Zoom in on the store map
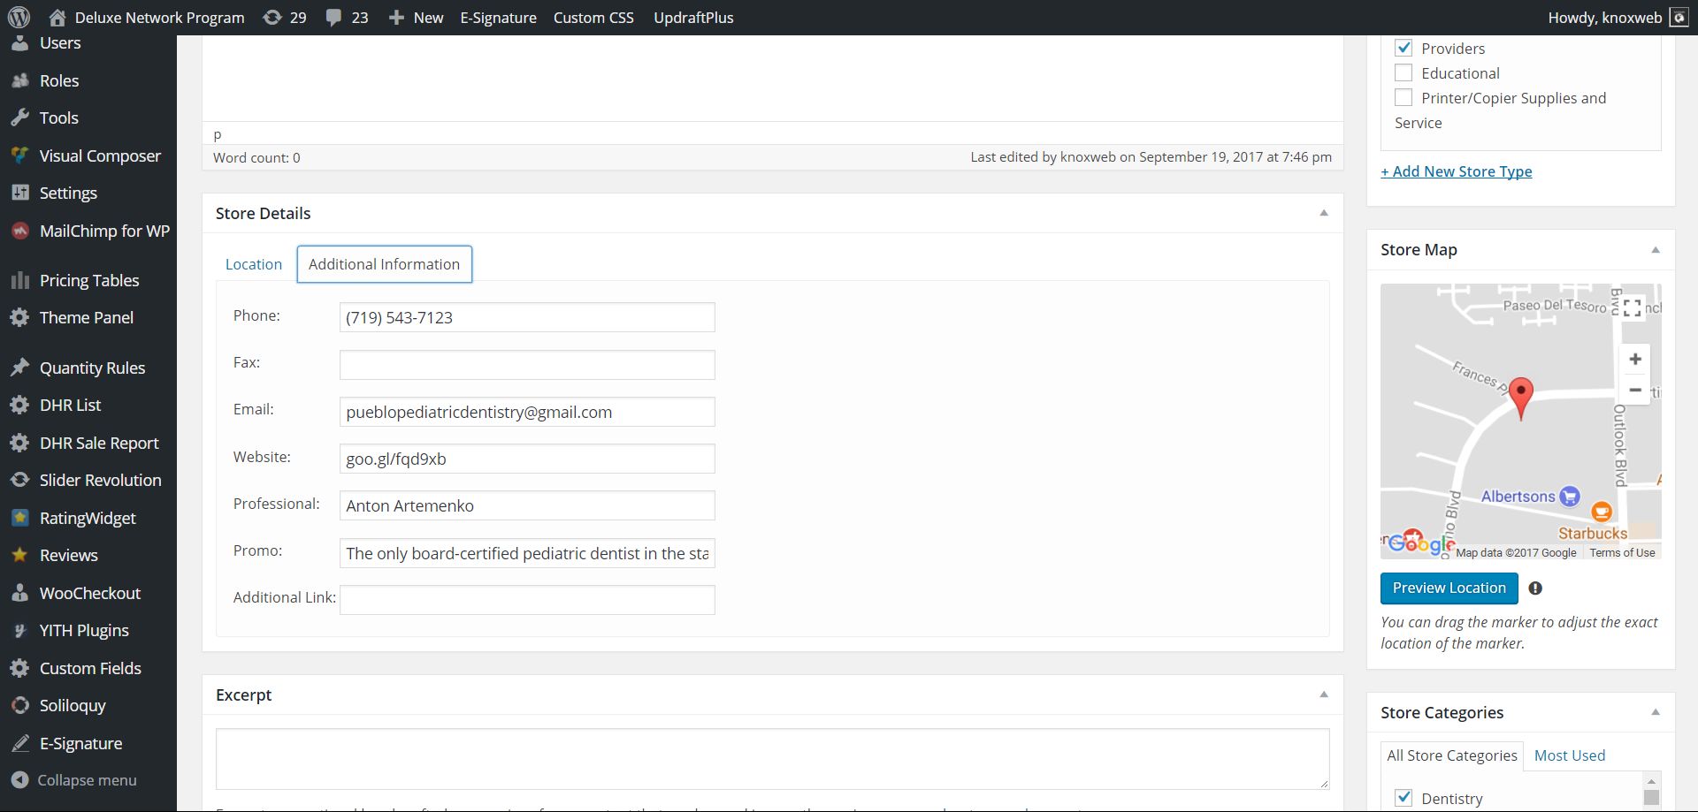1698x812 pixels. 1635,359
